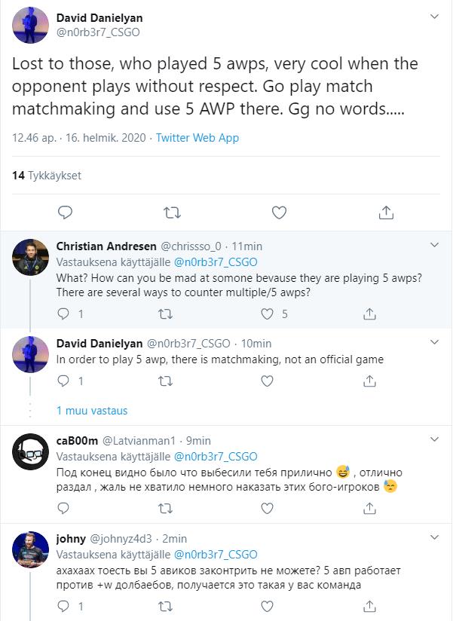Image resolution: width=453 pixels, height=621 pixels.
Task: Reply to David Danielyan's main tweet
Action: click(66, 211)
